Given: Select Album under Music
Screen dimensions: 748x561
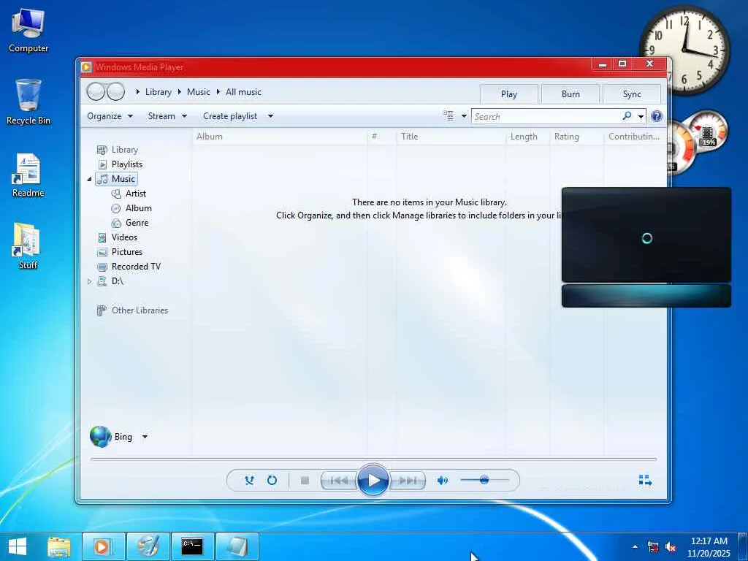Looking at the screenshot, I should tap(131, 208).
